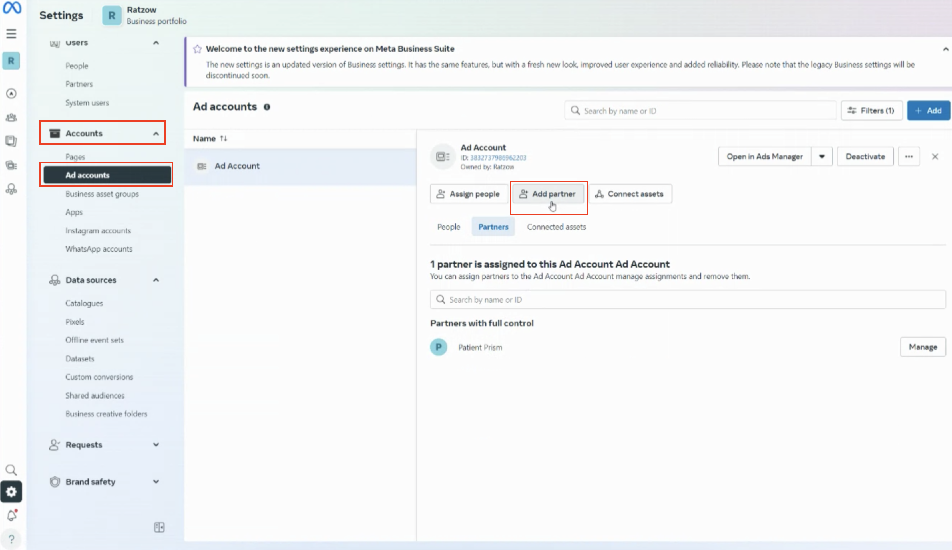Screen dimensions: 952x550
Task: Click the Ratzow business portfolio avatar in header
Action: [112, 15]
